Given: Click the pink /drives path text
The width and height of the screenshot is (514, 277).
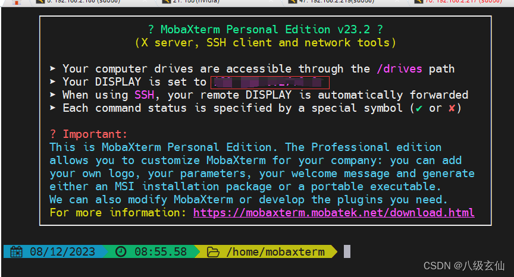Looking at the screenshot, I should 399,69.
